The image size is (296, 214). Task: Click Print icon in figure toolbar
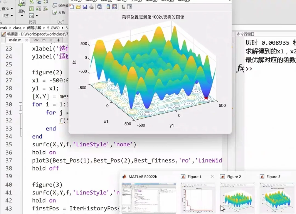pyautogui.click(x=92, y=7)
